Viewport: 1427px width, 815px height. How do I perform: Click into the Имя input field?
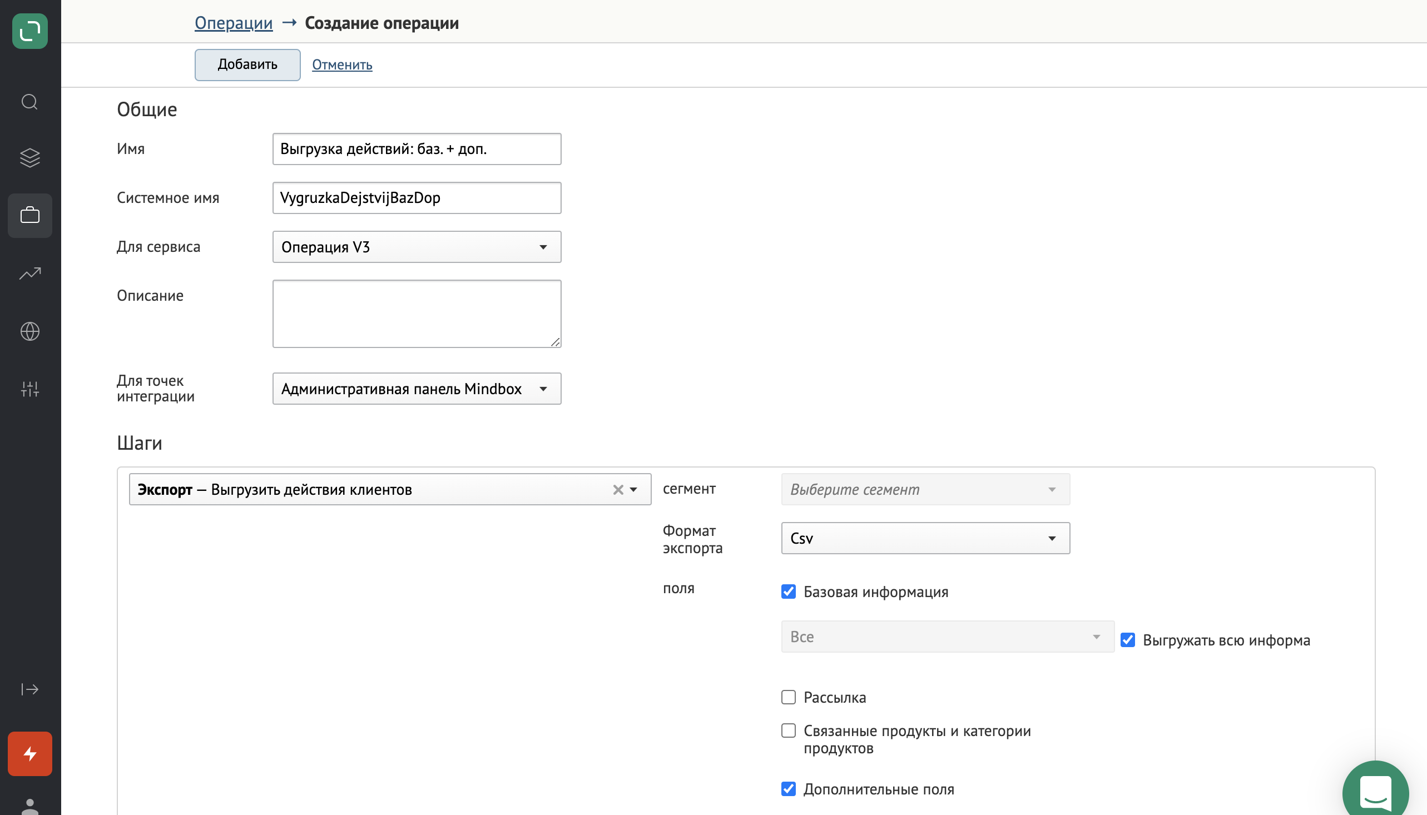tap(417, 149)
